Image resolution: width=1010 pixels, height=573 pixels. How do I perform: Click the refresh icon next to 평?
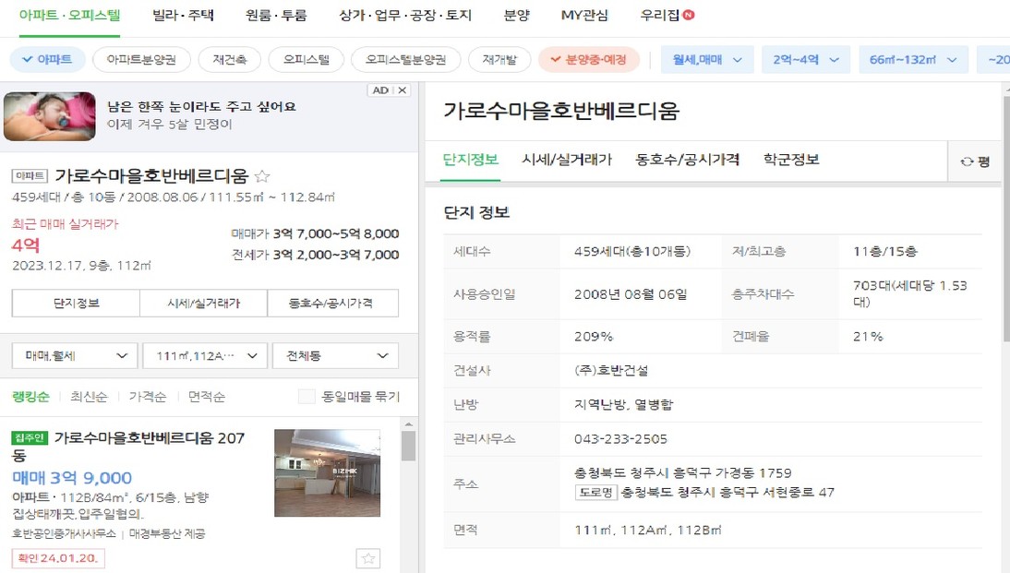pyautogui.click(x=967, y=161)
